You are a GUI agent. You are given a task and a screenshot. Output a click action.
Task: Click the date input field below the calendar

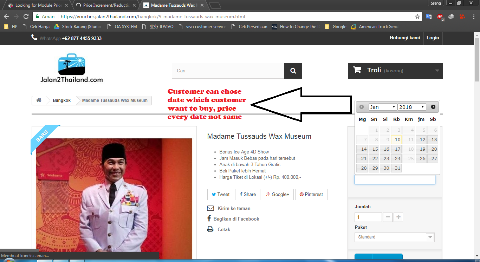tap(395, 179)
